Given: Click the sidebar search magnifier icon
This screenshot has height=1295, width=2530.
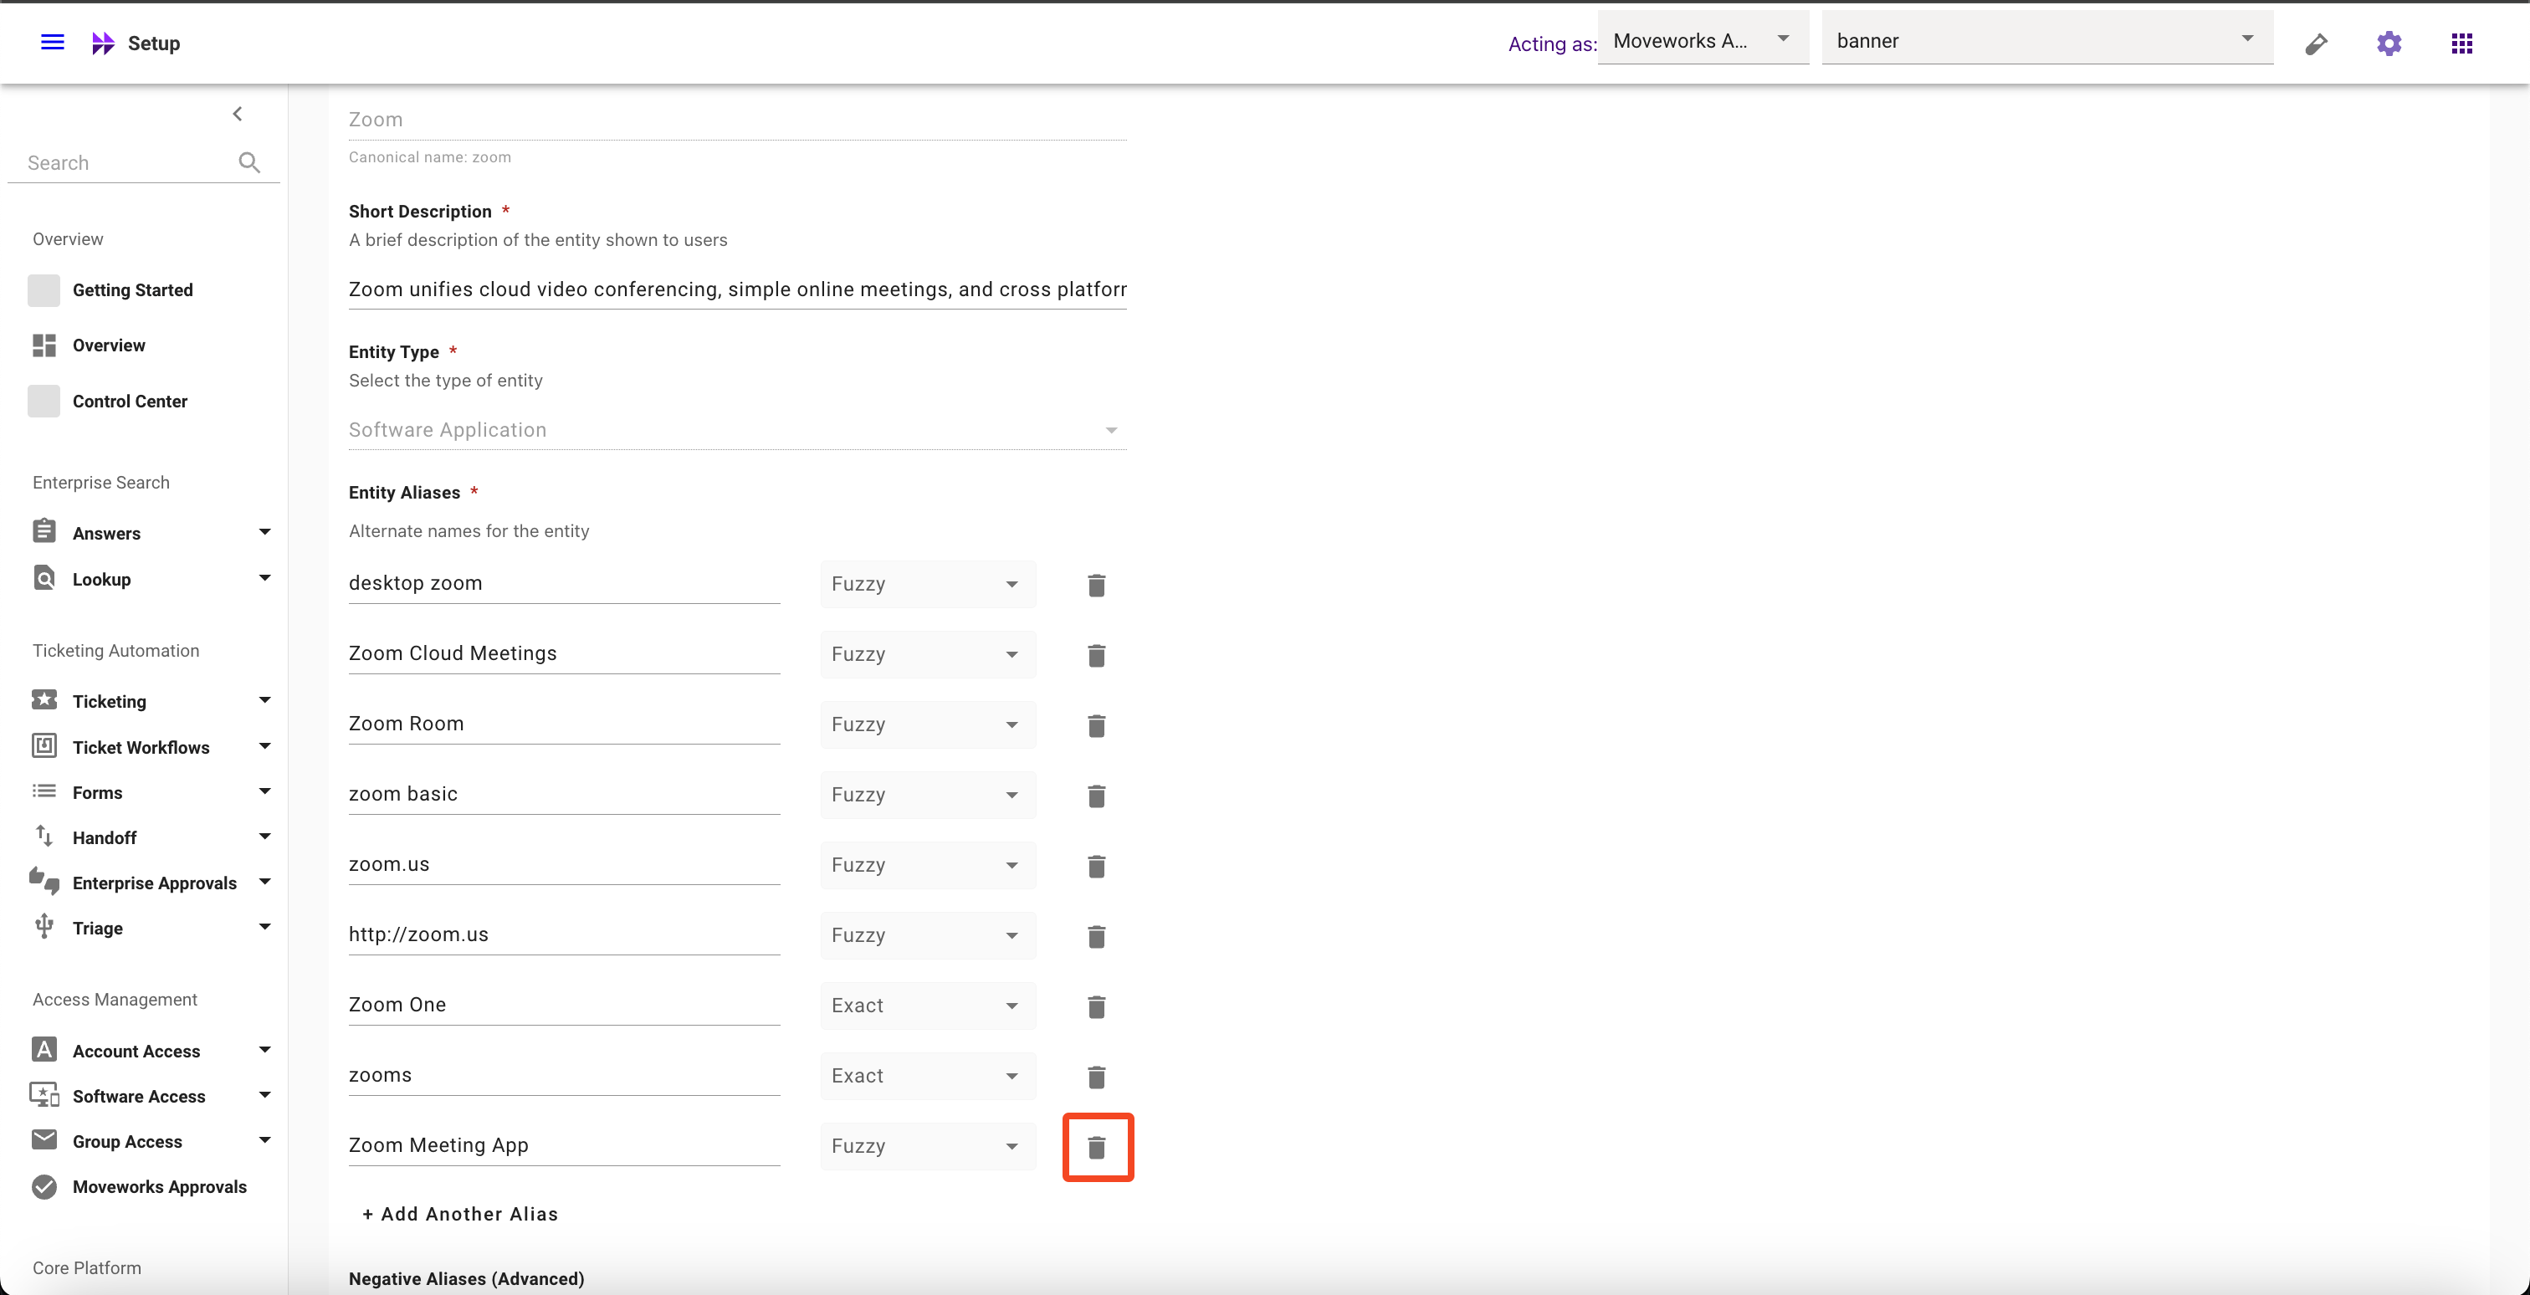Looking at the screenshot, I should (x=249, y=163).
